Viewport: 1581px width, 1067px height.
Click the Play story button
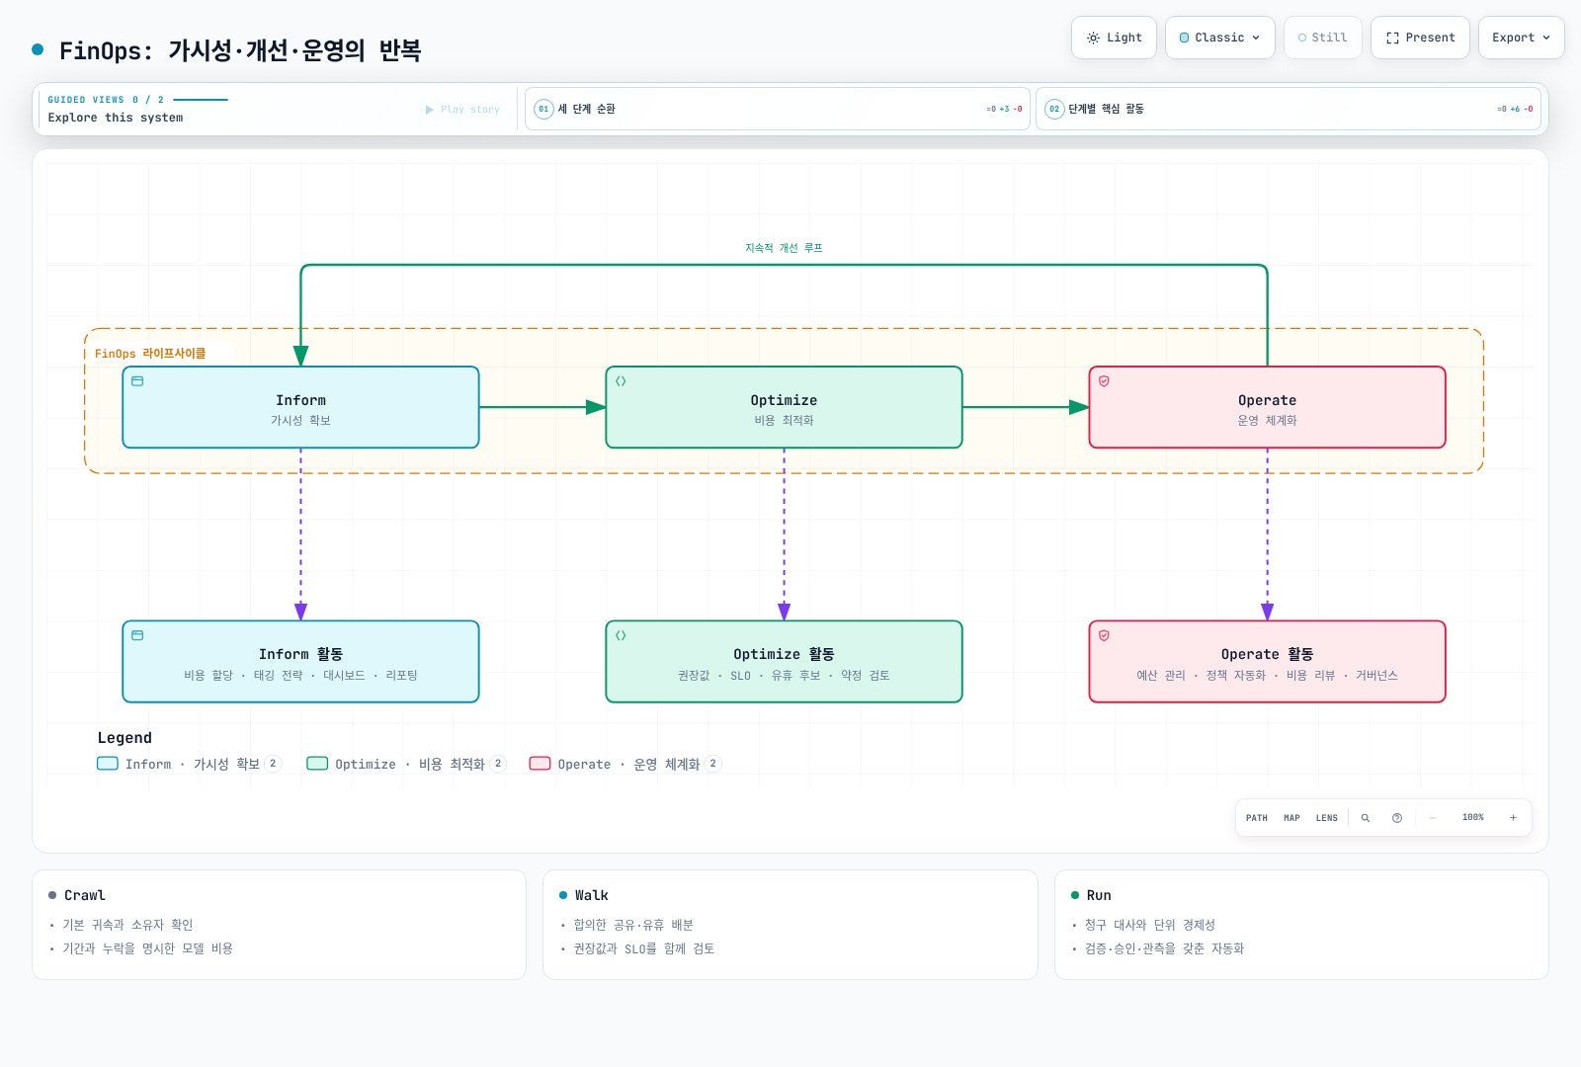(462, 109)
